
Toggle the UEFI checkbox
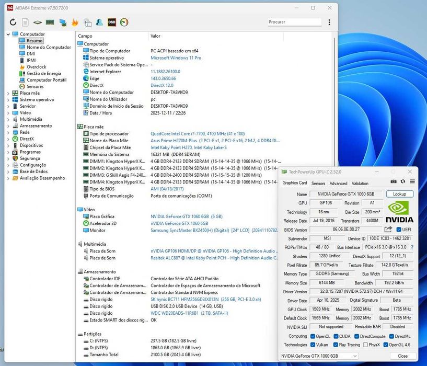[x=399, y=230]
